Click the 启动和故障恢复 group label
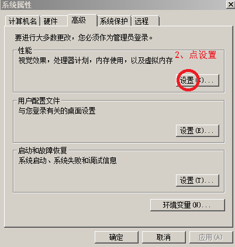Viewport: 235px width, 247px height. (x=42, y=150)
